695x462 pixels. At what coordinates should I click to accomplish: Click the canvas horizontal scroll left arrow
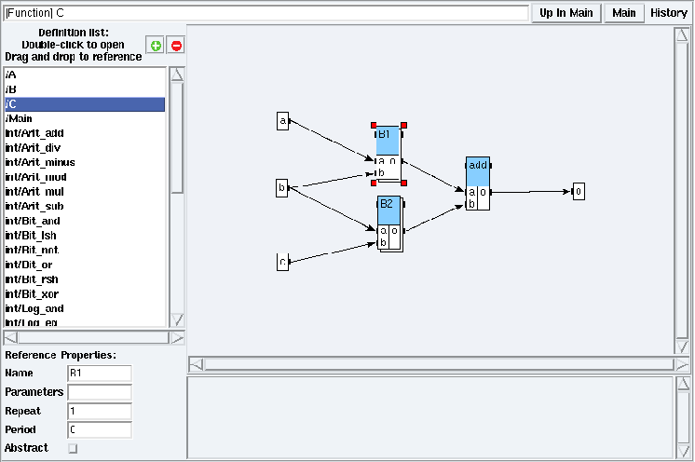[197, 364]
